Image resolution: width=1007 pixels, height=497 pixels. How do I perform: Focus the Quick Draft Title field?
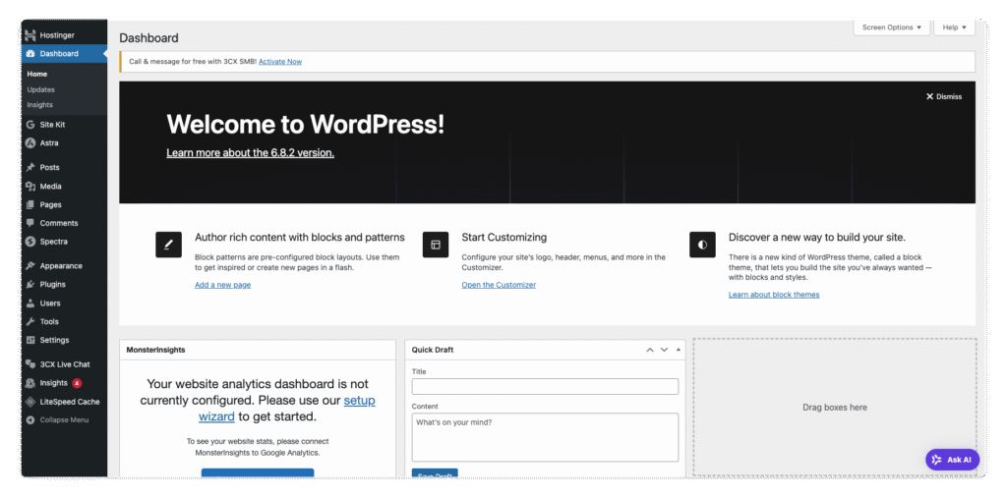click(x=545, y=387)
